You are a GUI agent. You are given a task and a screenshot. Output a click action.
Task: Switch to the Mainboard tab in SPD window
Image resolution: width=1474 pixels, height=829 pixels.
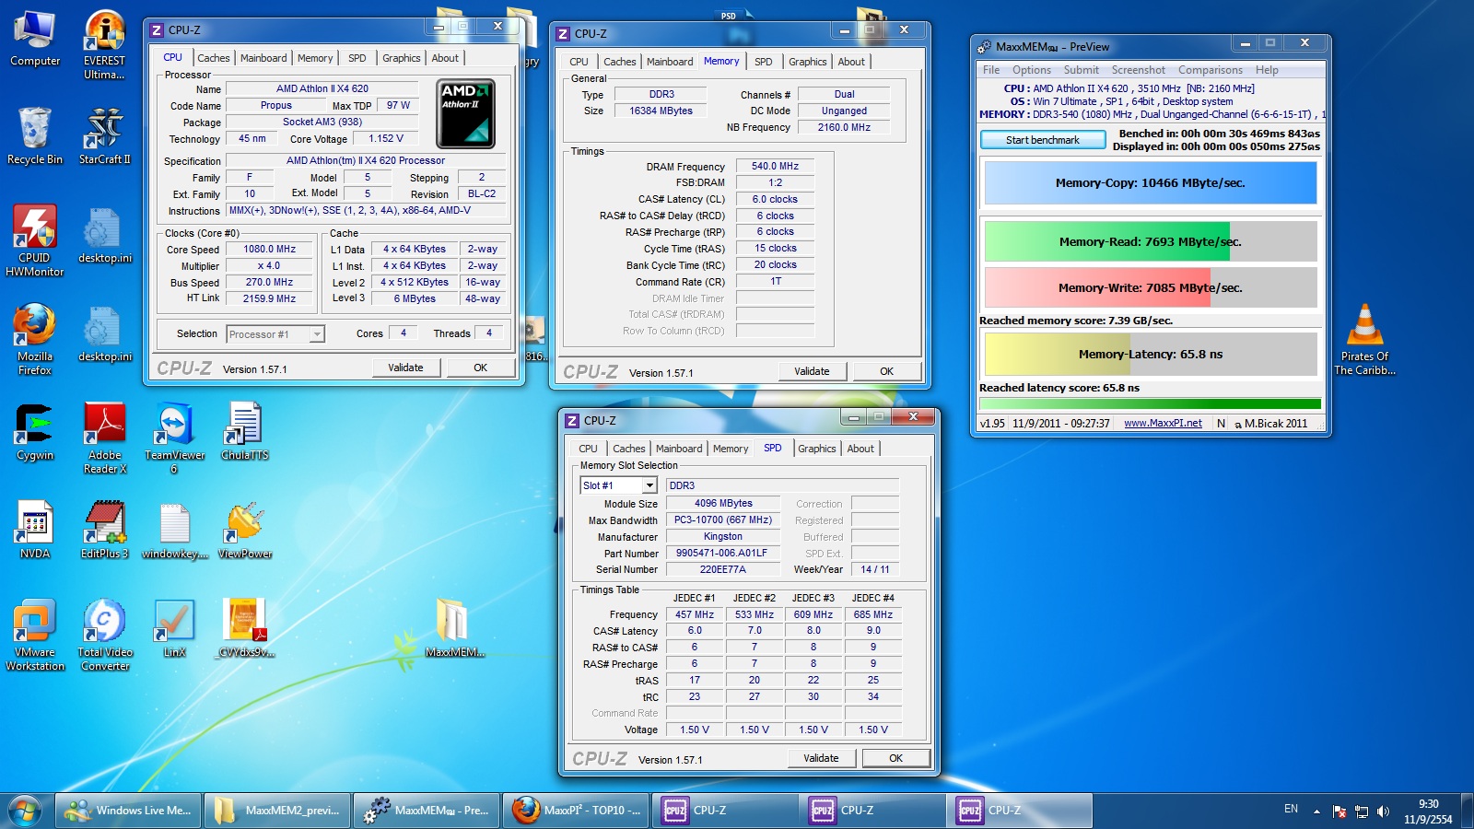pos(679,449)
